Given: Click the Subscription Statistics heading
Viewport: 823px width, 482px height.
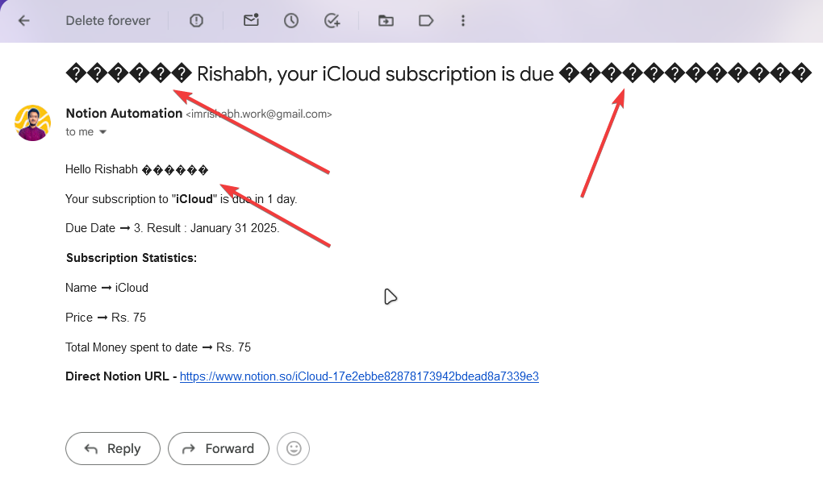Looking at the screenshot, I should coord(132,258).
